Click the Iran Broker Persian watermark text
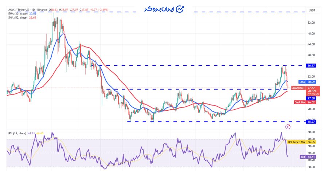Screen dimensions: 328x171 click(158, 9)
